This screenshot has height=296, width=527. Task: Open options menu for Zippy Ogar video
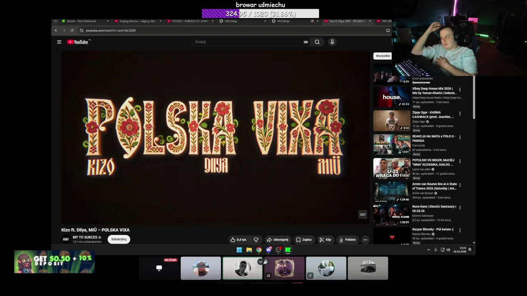(x=460, y=113)
